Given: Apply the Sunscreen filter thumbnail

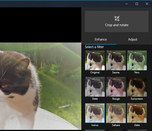Looking at the screenshot, I should (137, 87).
